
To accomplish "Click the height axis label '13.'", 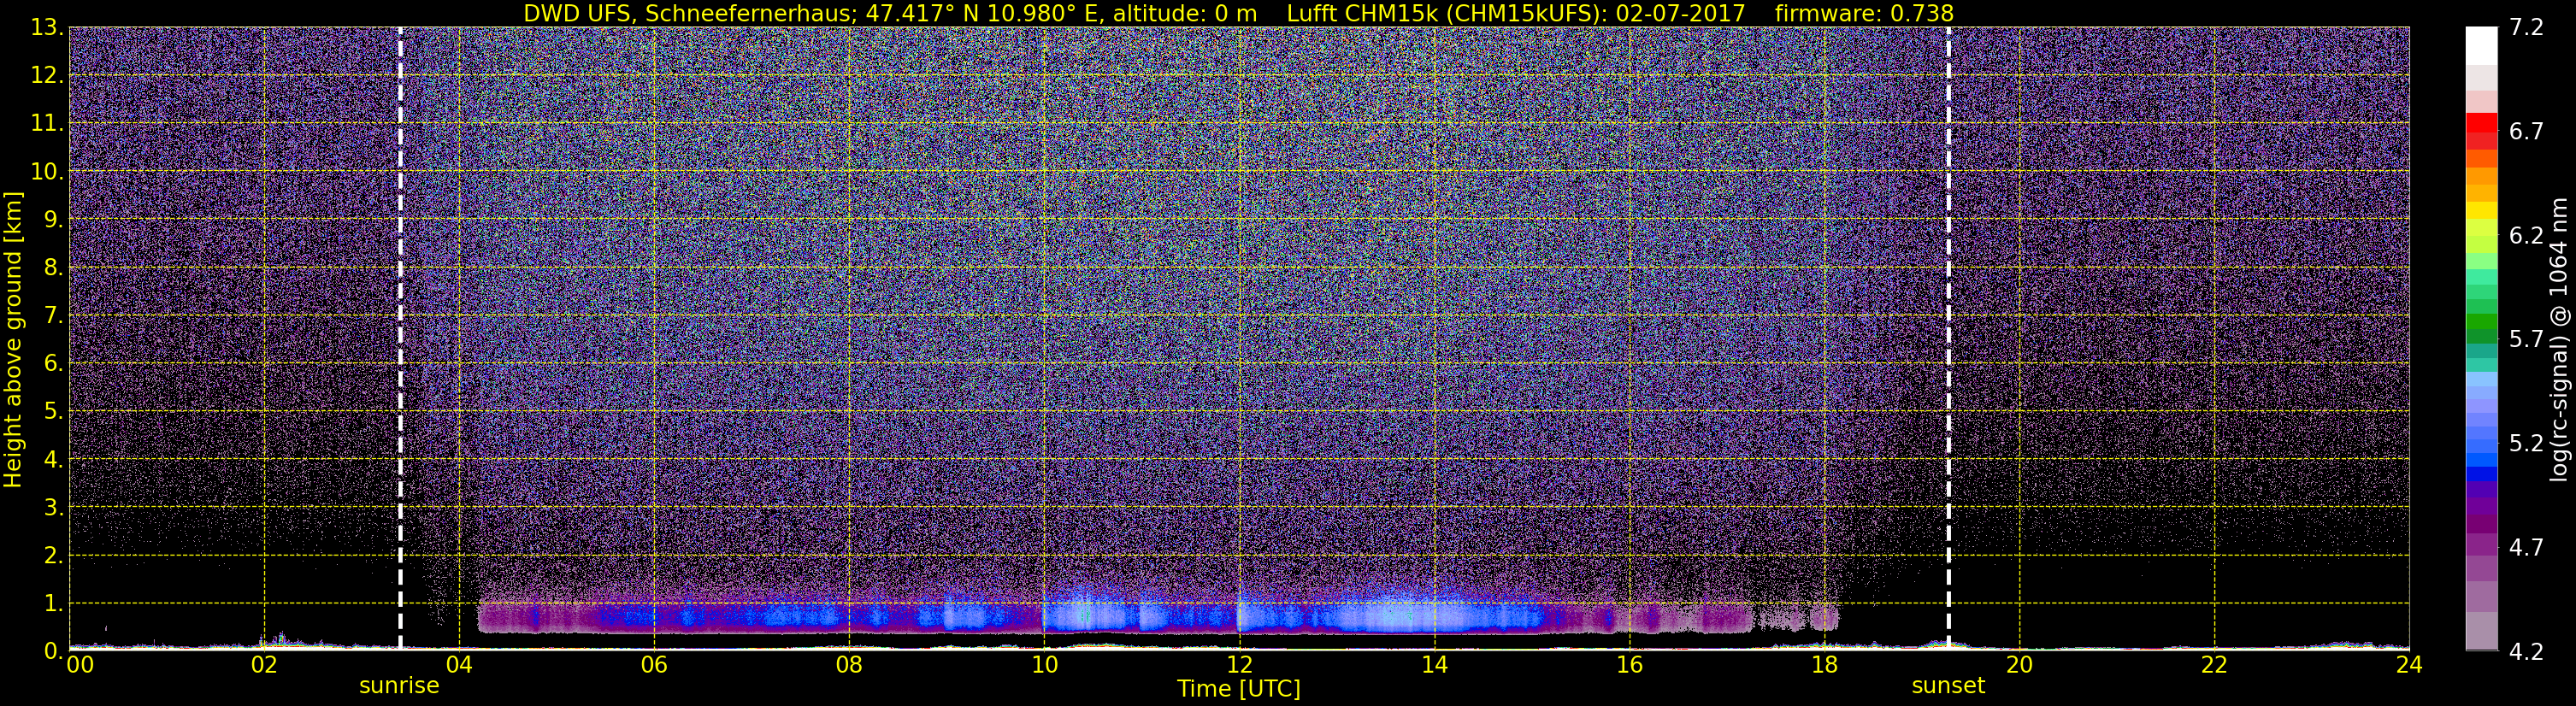I will click(x=47, y=27).
